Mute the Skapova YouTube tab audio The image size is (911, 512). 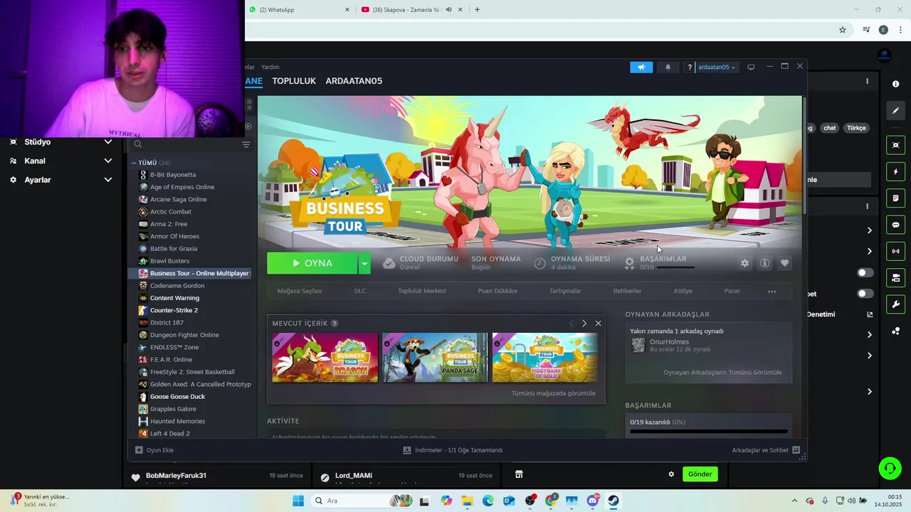pyautogui.click(x=448, y=10)
